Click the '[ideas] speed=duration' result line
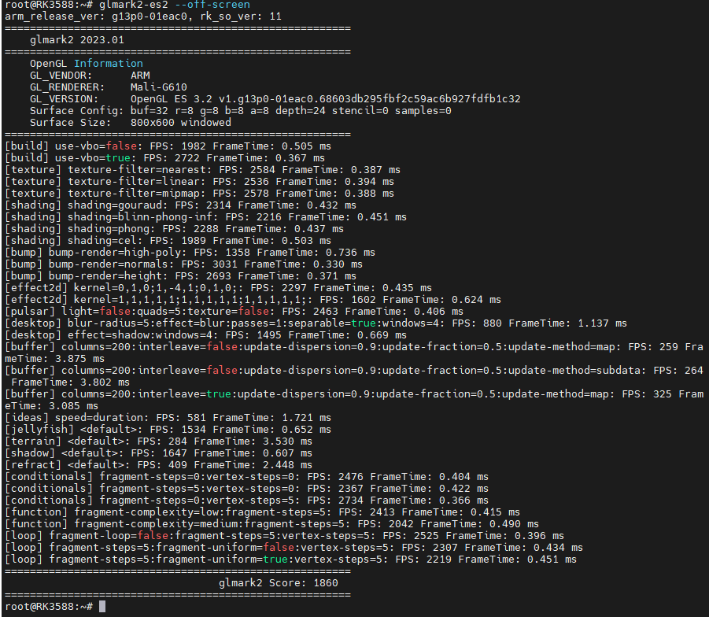This screenshot has width=709, height=617. click(168, 417)
